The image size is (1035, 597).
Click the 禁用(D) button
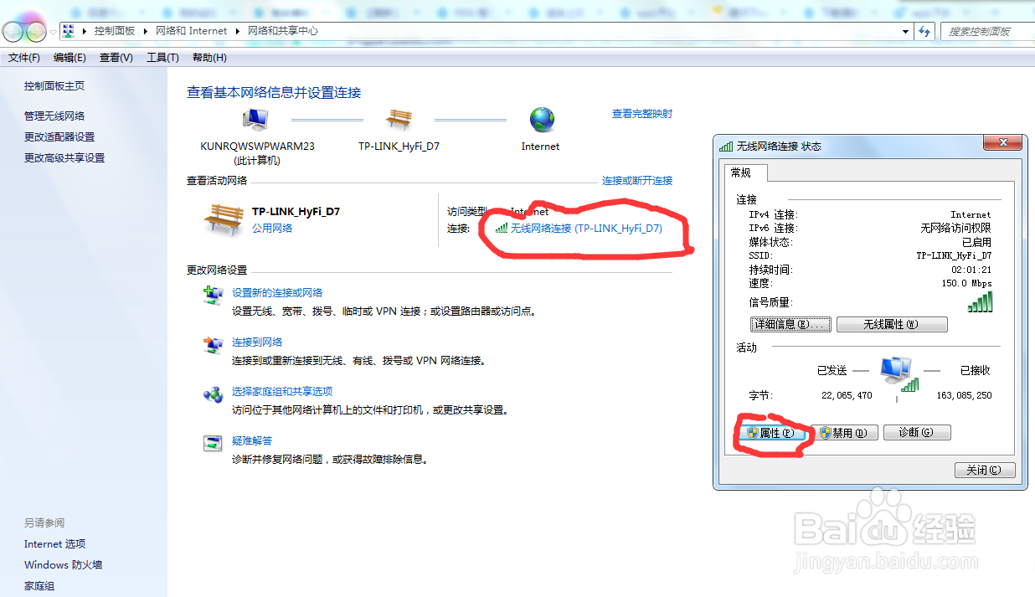[x=845, y=433]
